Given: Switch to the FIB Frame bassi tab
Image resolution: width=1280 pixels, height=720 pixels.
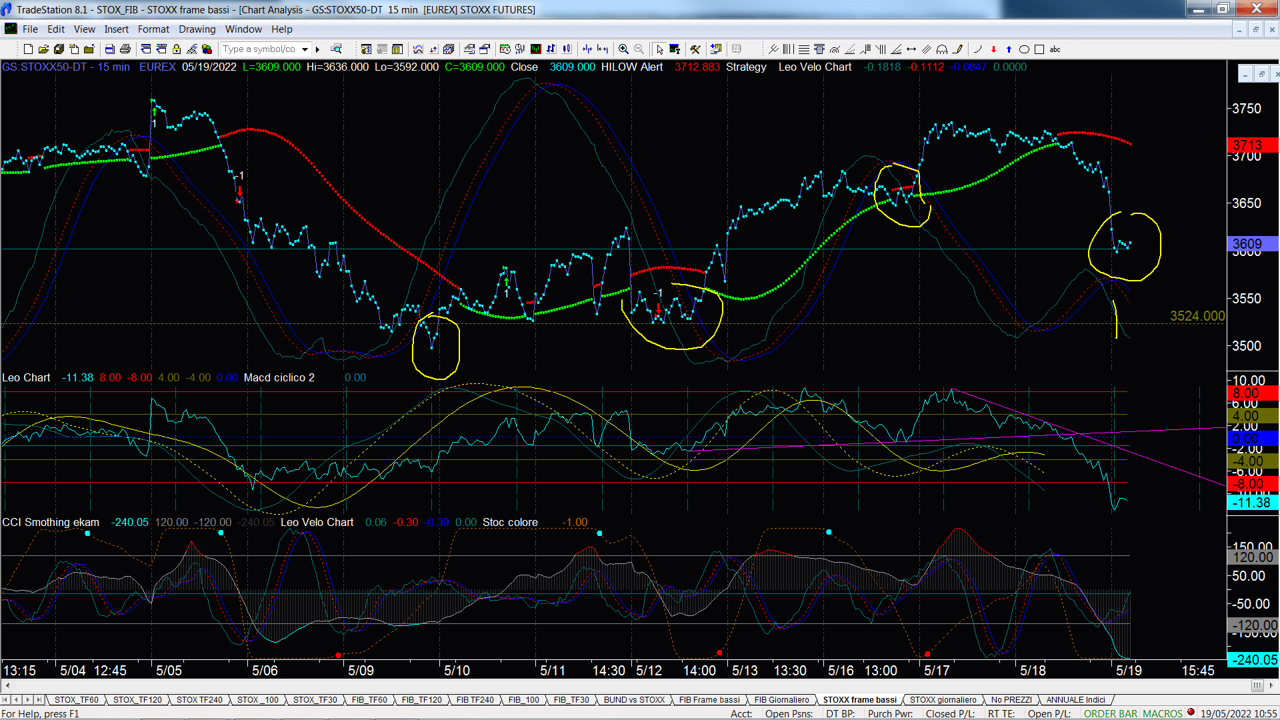Looking at the screenshot, I should tap(709, 700).
